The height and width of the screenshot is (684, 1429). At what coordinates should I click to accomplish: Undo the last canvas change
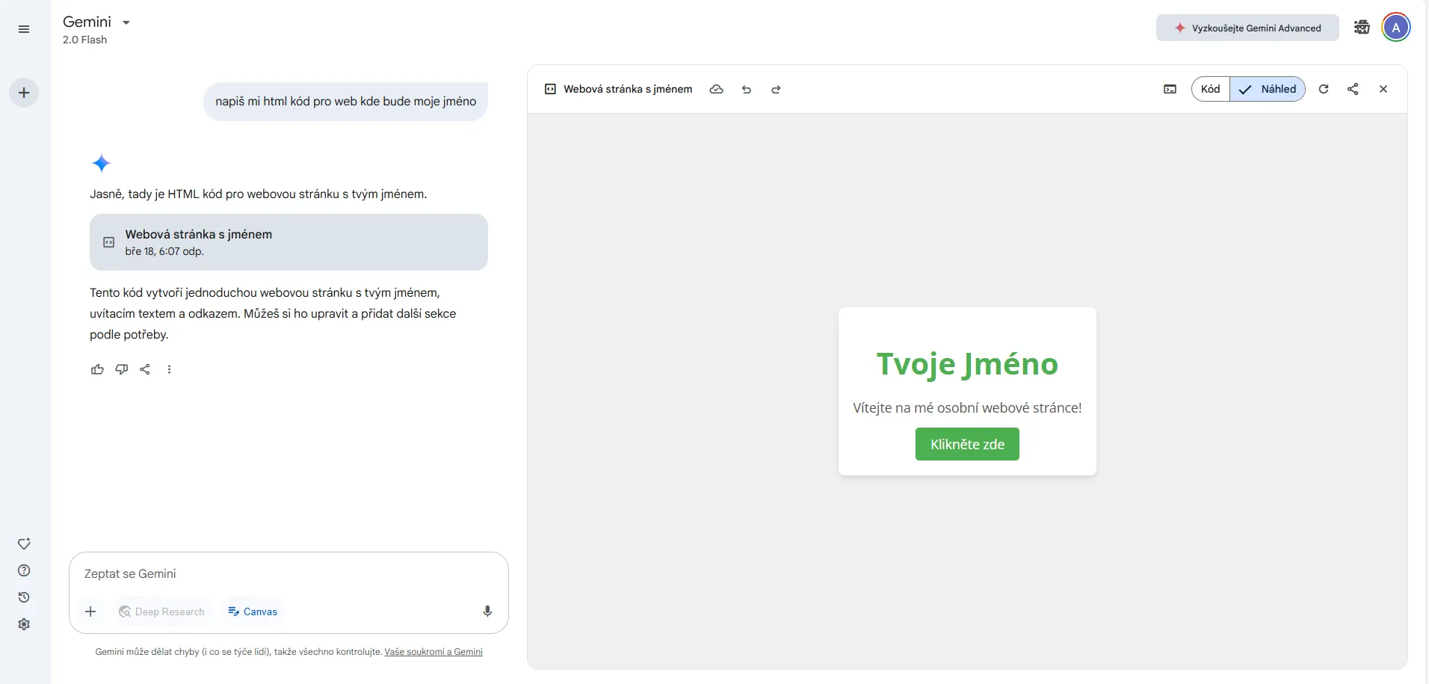click(746, 89)
